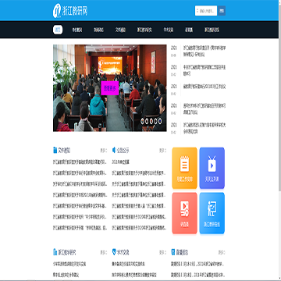Open the red video playback tile

click(x=184, y=213)
